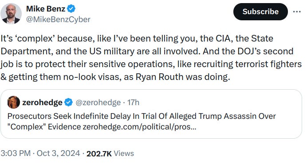Open the quoted tweet headline about Prosecutors
This screenshot has height=163, width=307.
pos(142,116)
